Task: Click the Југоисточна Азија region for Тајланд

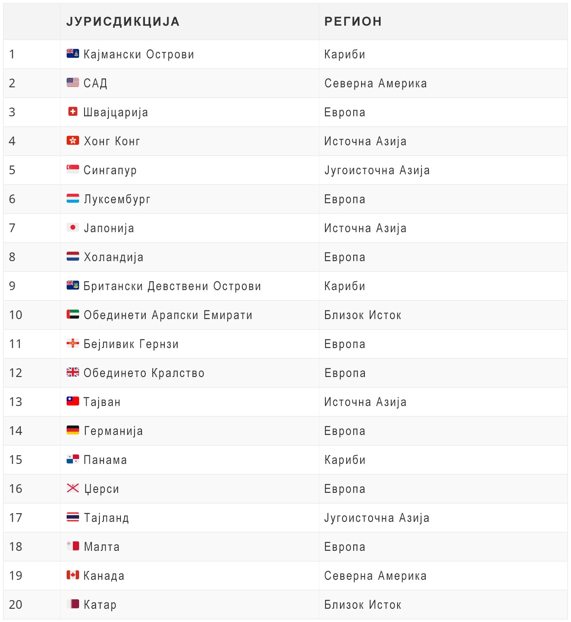Action: click(x=377, y=518)
